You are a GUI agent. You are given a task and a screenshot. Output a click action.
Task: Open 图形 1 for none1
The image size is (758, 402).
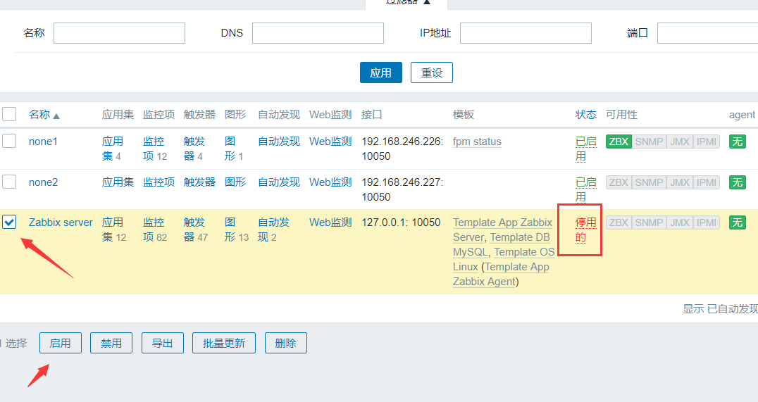[234, 149]
